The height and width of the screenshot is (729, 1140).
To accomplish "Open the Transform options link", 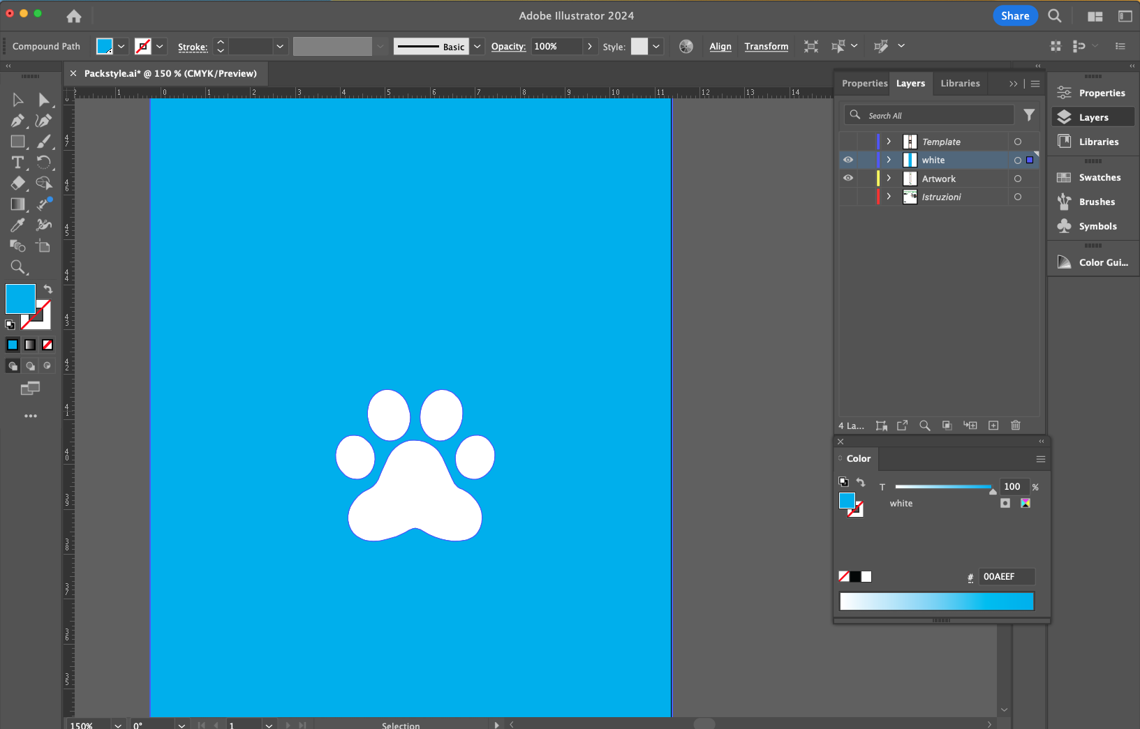I will click(766, 47).
